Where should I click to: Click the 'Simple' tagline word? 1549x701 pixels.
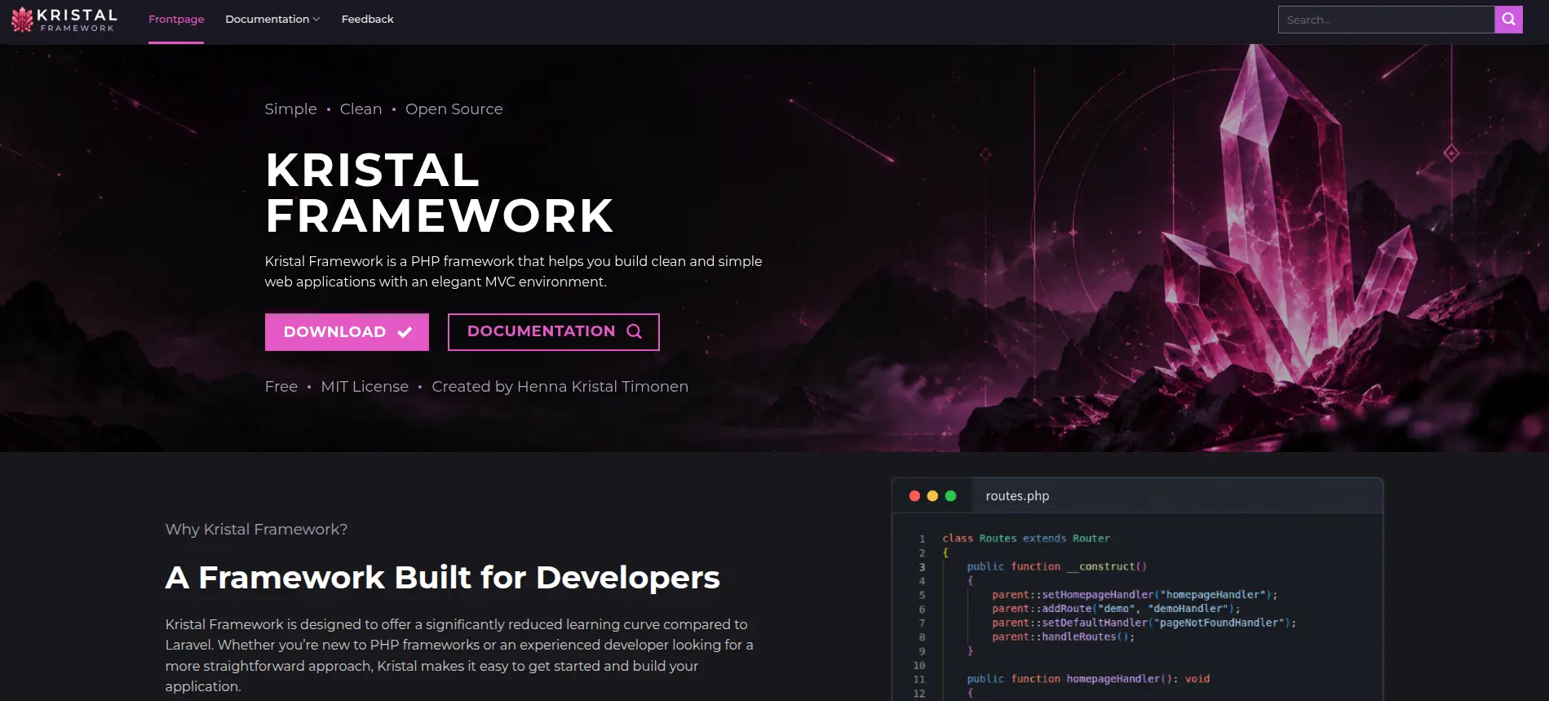coord(290,109)
